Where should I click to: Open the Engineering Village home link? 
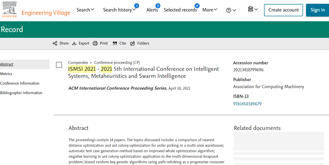(46, 13)
